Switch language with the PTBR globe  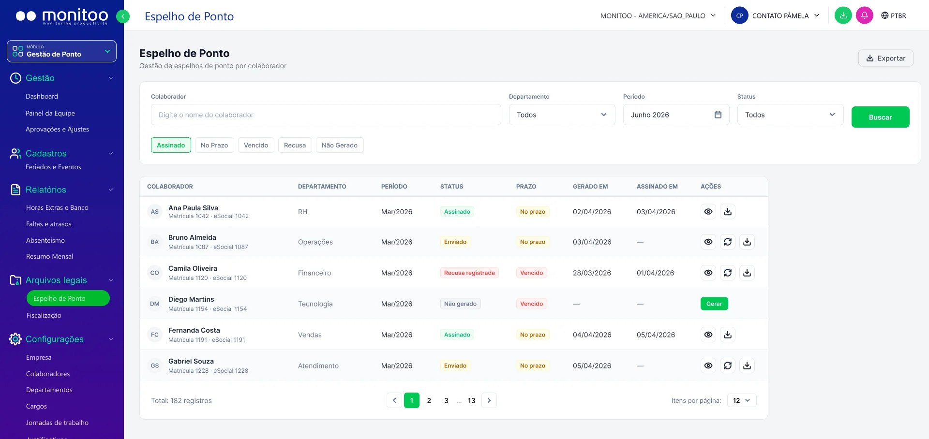coord(893,15)
